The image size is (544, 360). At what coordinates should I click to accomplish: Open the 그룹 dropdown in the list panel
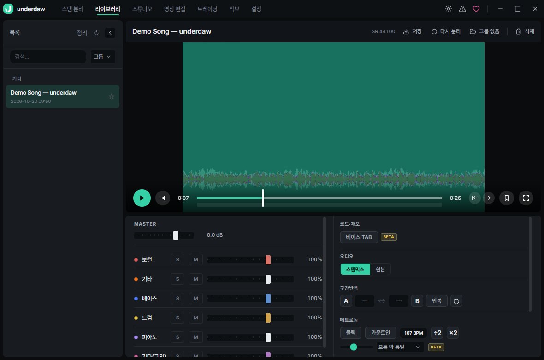(x=103, y=57)
